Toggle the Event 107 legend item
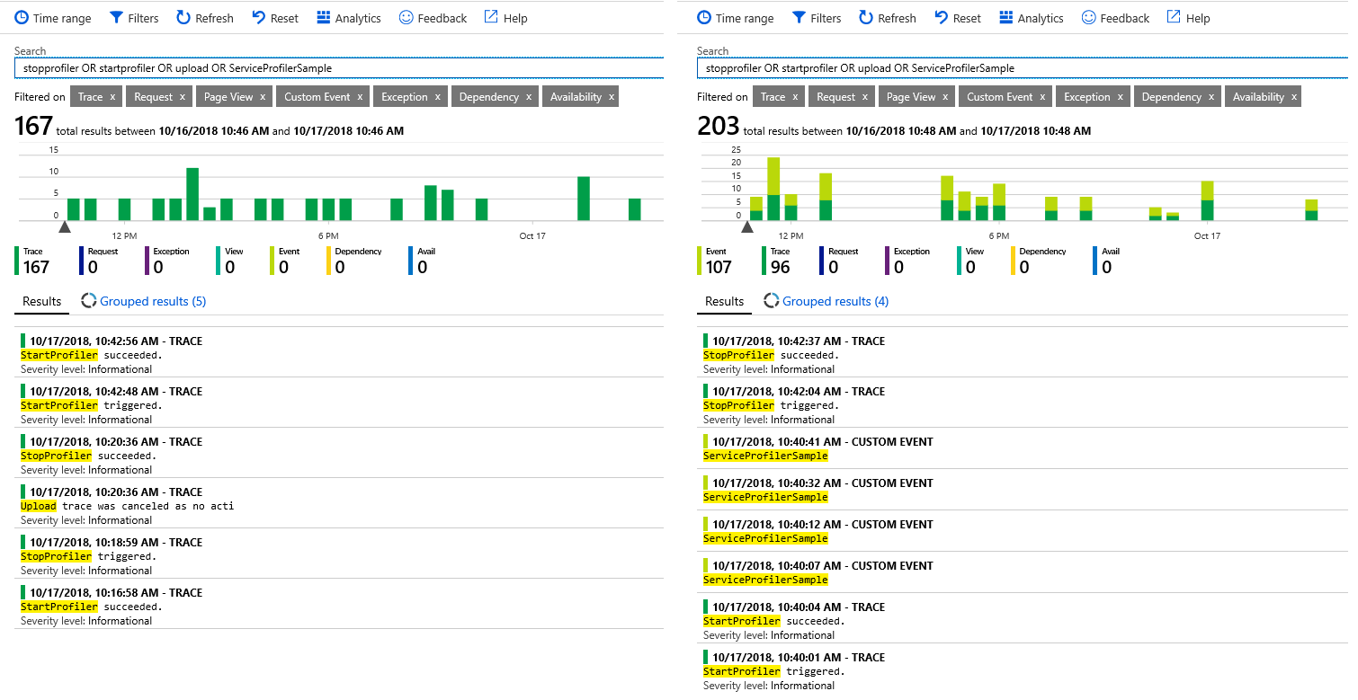This screenshot has height=700, width=1358. (x=717, y=261)
